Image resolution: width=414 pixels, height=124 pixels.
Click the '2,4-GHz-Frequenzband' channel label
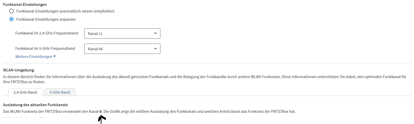[x=47, y=33]
